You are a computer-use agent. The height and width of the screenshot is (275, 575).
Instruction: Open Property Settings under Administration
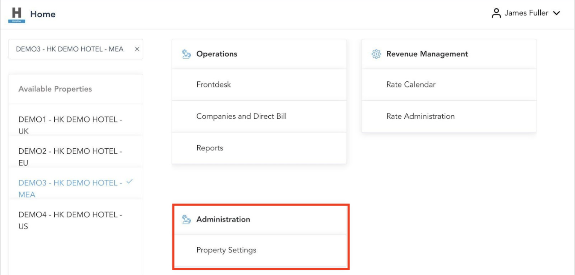[226, 250]
